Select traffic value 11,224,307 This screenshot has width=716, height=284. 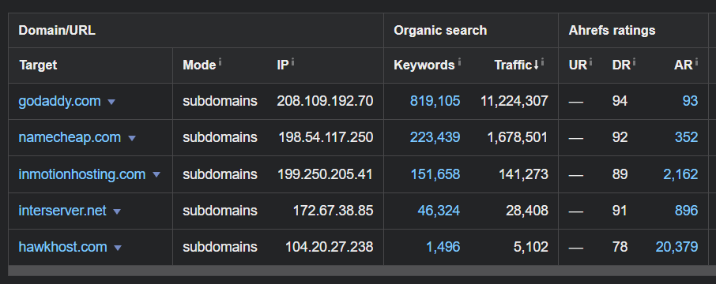[514, 101]
